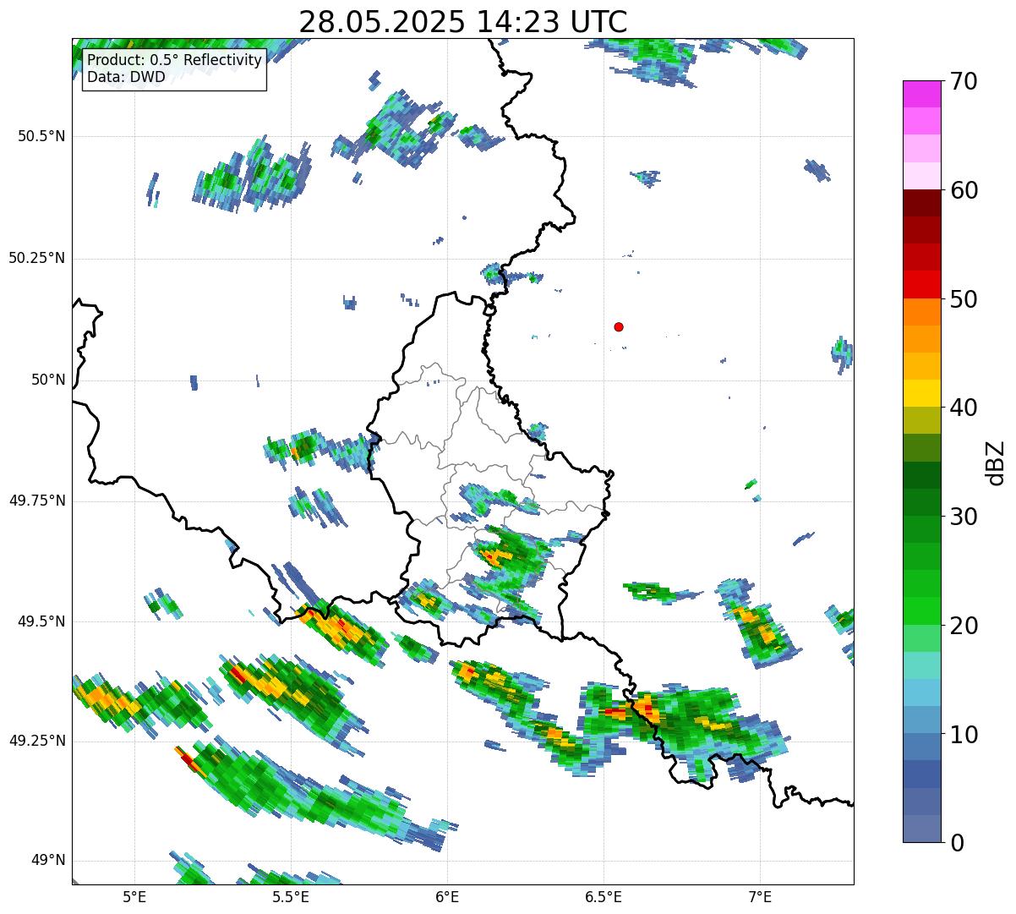The height and width of the screenshot is (914, 1016).
Task: Click the 50.25°N latitude label
Action: (37, 258)
